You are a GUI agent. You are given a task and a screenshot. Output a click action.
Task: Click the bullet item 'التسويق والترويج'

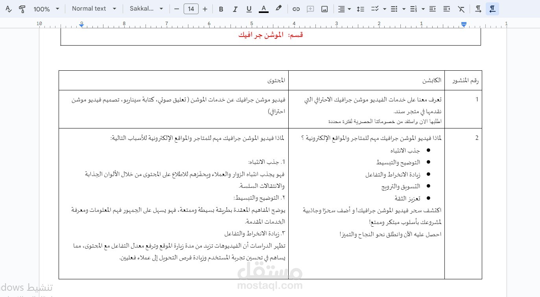(401, 186)
